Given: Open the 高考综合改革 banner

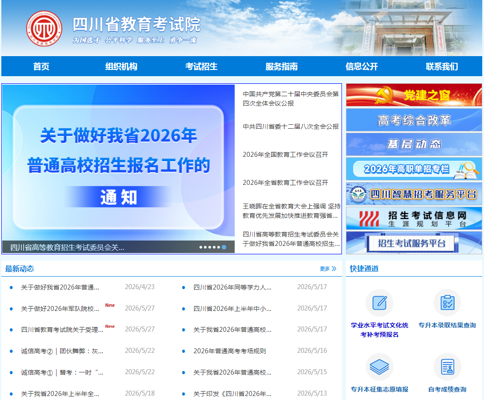Looking at the screenshot, I should [414, 120].
